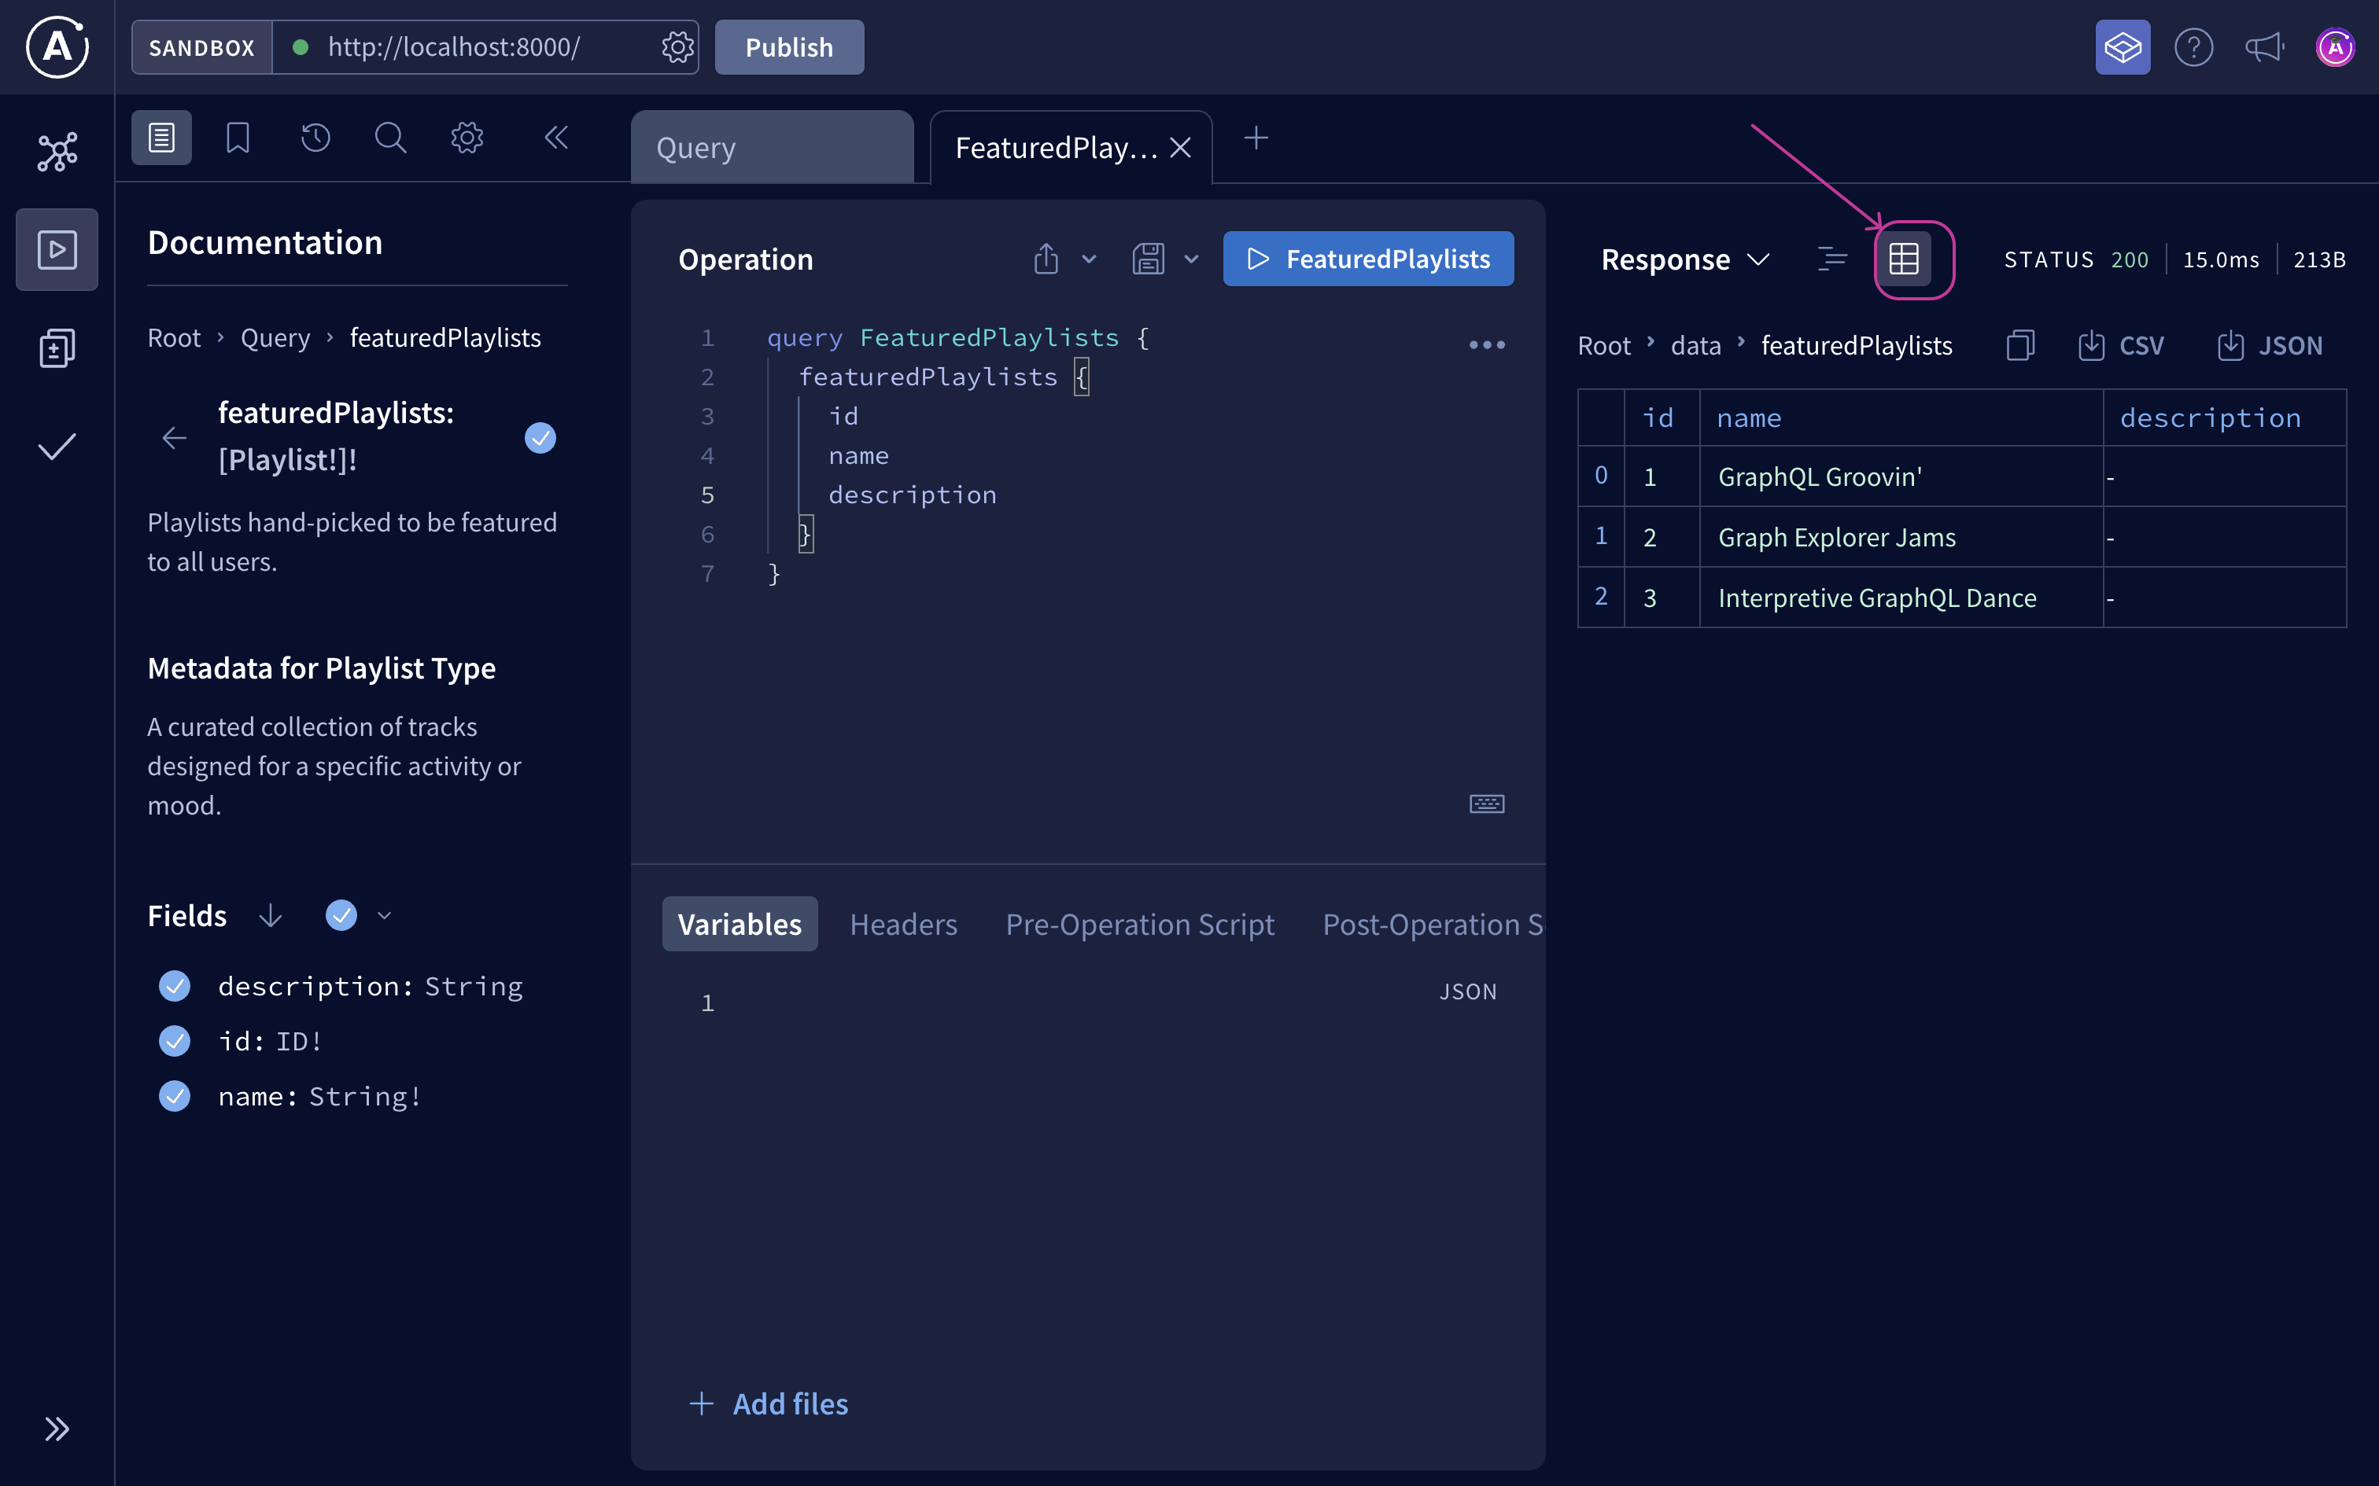This screenshot has height=1486, width=2379.
Task: Open the connection settings gear in the endpoint bar
Action: [677, 46]
